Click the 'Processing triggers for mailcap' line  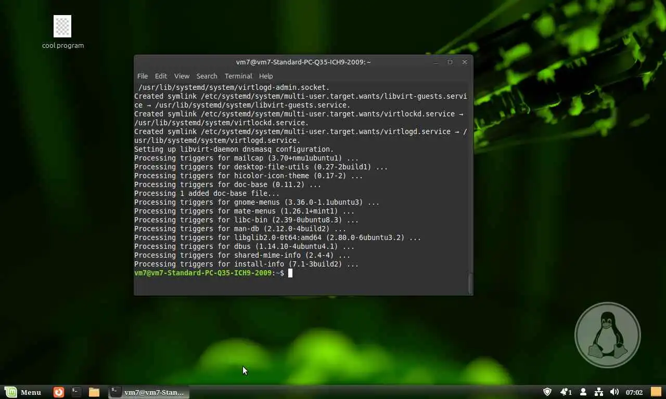pos(247,158)
